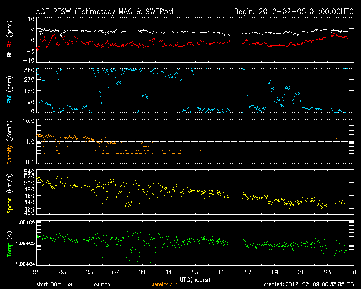Screen dimensions: 361x289
Task: Click the 07 hour tick label
Action: click(x=116, y=272)
